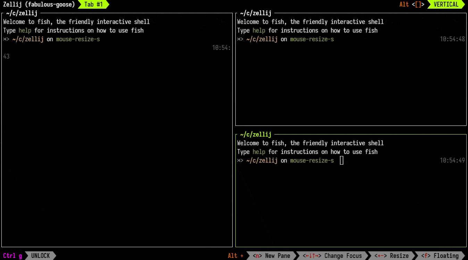
Task: Click the fish prompt arrow in bottom-right pane
Action: point(240,161)
